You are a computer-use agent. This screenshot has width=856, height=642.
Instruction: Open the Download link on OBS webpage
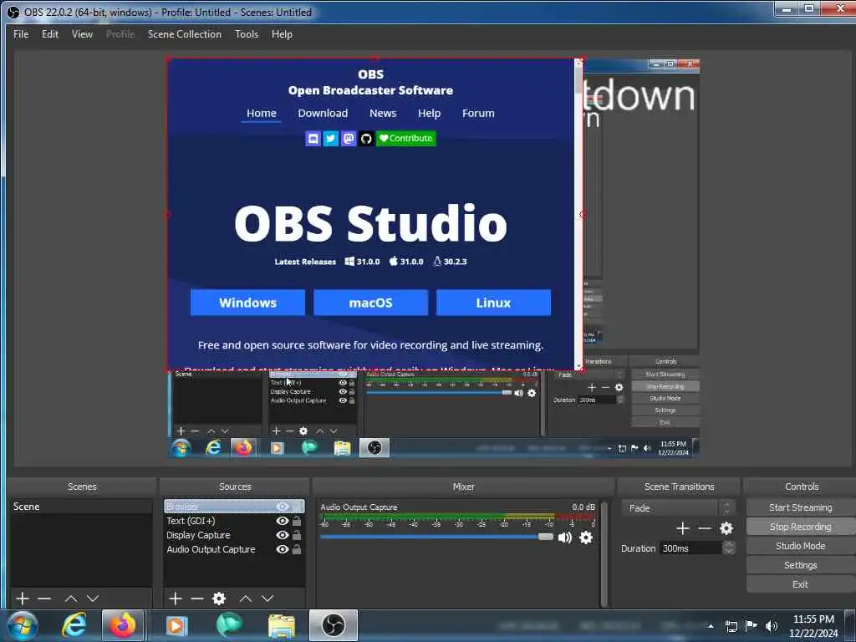(x=323, y=113)
